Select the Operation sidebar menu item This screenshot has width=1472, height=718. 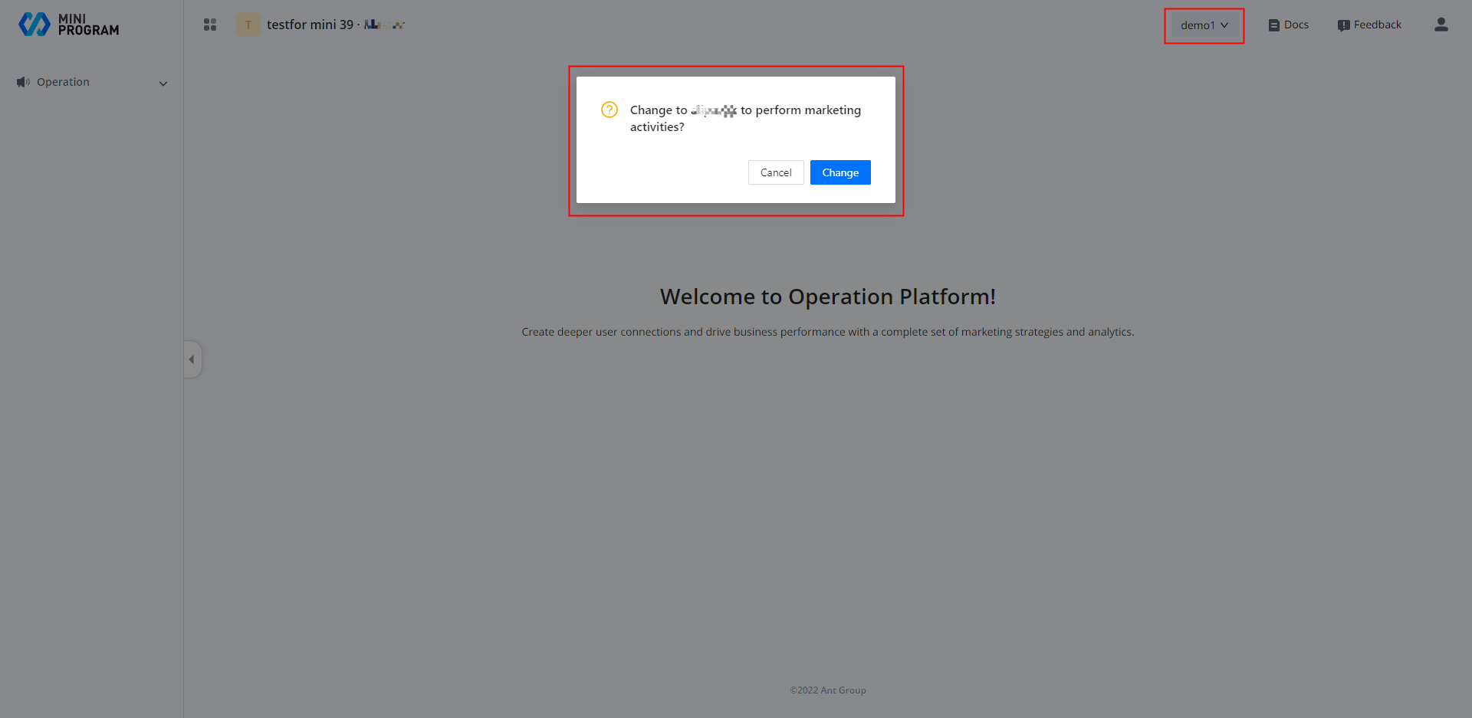pyautogui.click(x=63, y=82)
